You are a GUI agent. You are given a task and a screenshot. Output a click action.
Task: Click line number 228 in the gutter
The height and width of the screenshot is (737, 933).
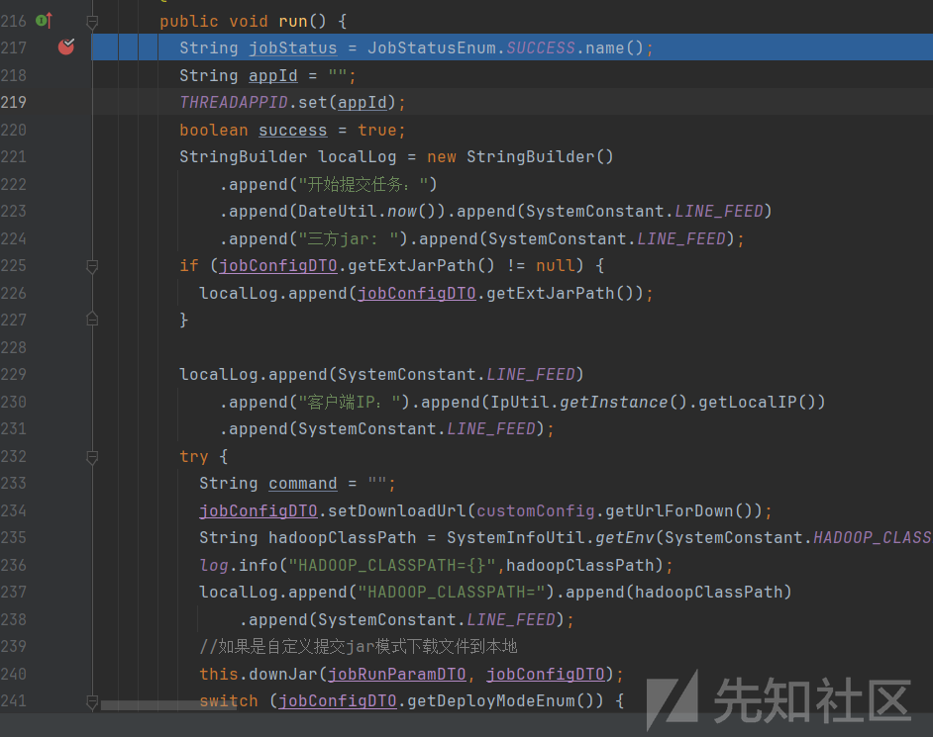[13, 347]
